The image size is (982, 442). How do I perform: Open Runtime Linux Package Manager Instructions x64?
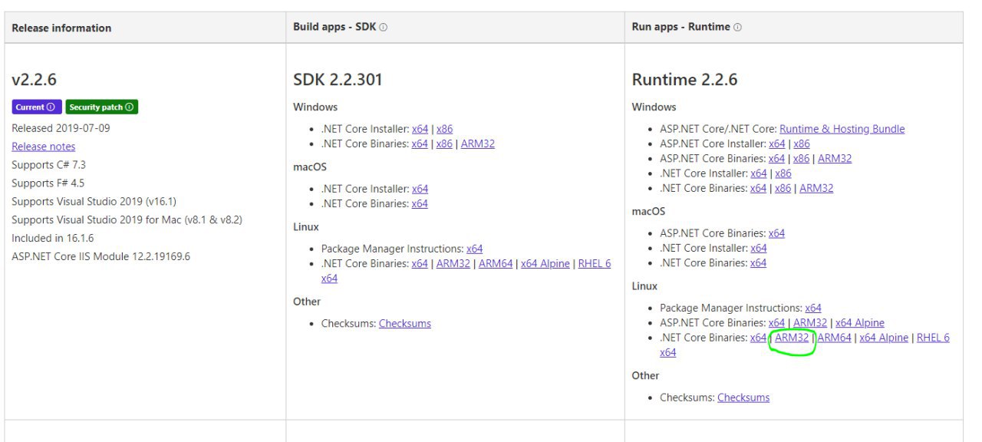coord(813,308)
